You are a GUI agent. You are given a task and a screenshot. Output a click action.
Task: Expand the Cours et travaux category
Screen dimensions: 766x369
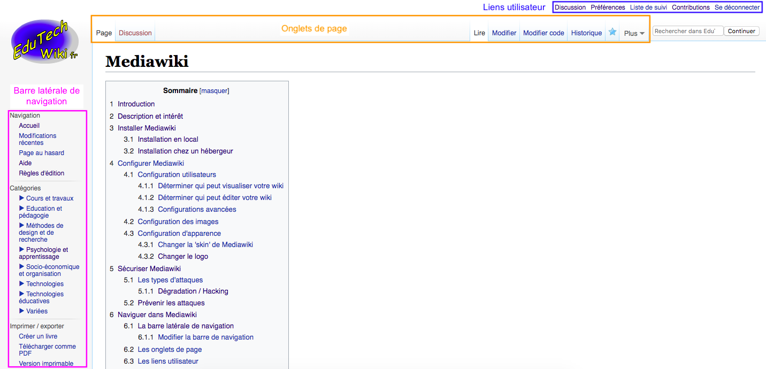click(x=22, y=198)
